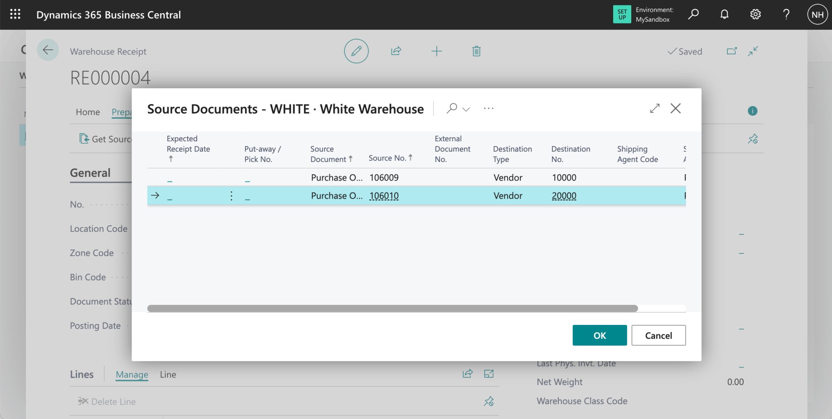This screenshot has height=419, width=832.
Task: Open the Home tab on the receipt page
Action: pos(88,112)
